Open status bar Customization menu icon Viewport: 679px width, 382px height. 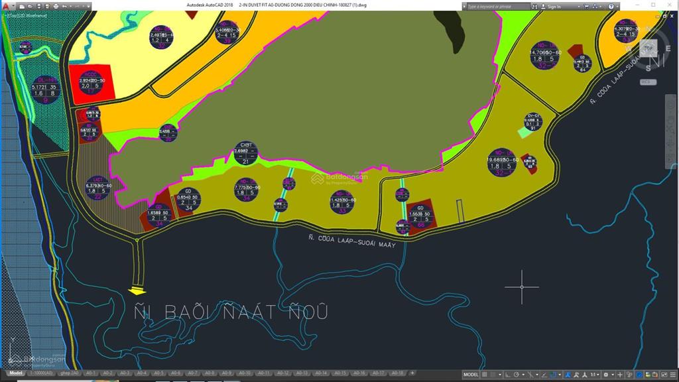pyautogui.click(x=672, y=375)
